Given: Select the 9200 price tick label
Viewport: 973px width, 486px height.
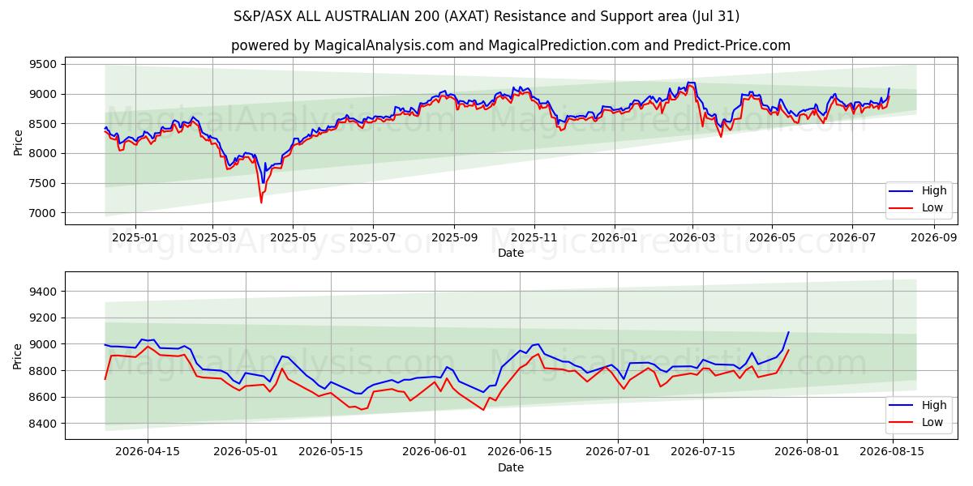Looking at the screenshot, I should 44,318.
